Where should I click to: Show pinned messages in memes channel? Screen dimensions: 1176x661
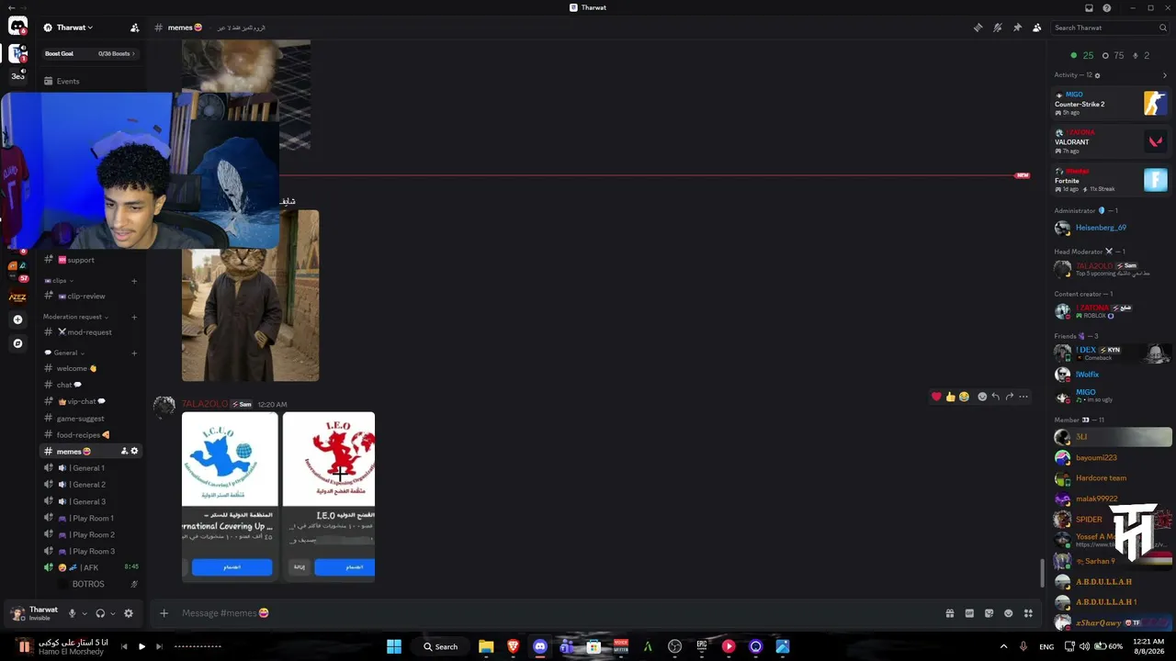[x=1017, y=28]
